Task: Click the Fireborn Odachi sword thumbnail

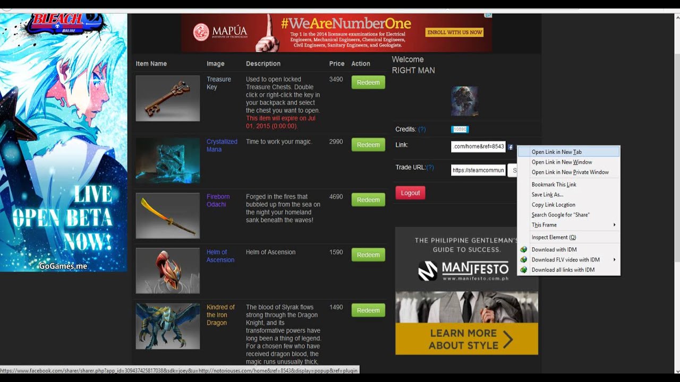Action: click(x=168, y=216)
